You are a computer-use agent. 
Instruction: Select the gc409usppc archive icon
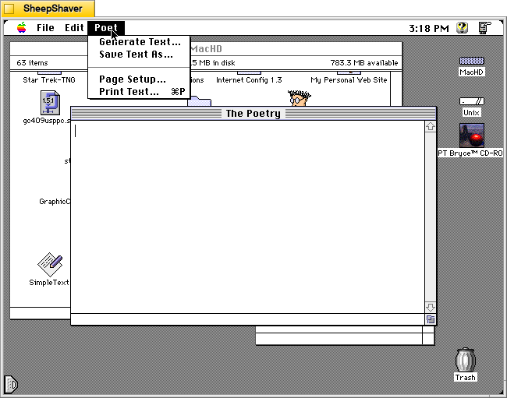(50, 103)
